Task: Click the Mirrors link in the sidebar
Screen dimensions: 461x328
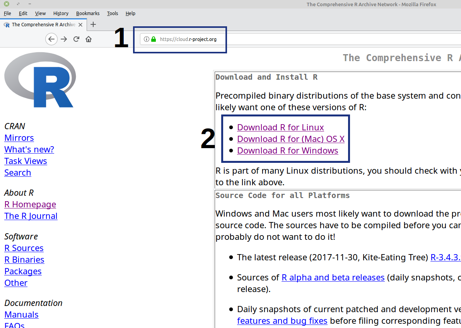Action: point(19,138)
